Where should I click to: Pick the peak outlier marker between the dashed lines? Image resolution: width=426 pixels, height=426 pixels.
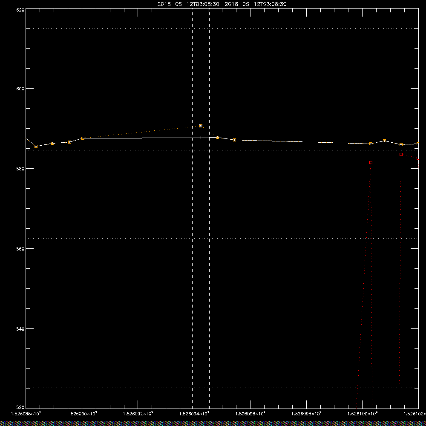pos(201,126)
